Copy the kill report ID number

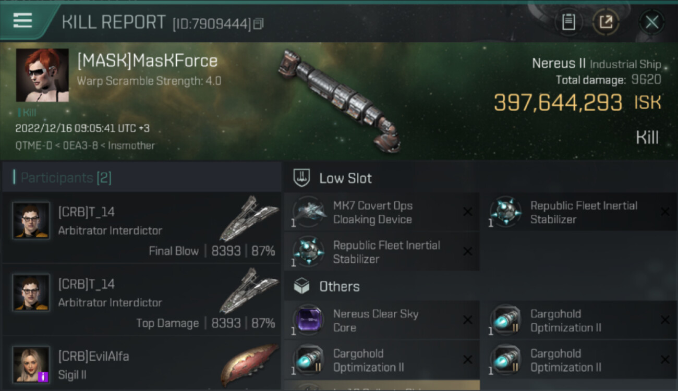(x=259, y=23)
